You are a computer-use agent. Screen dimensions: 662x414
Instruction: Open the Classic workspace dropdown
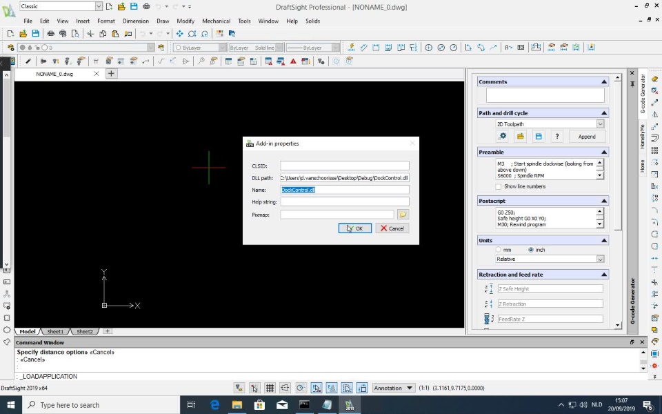pyautogui.click(x=98, y=6)
